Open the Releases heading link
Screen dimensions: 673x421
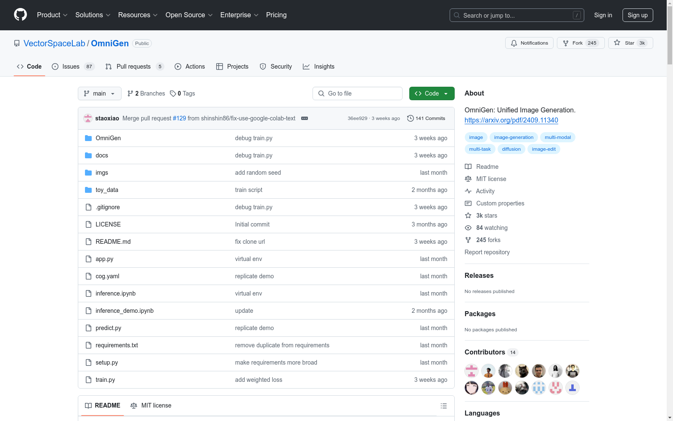(x=479, y=275)
